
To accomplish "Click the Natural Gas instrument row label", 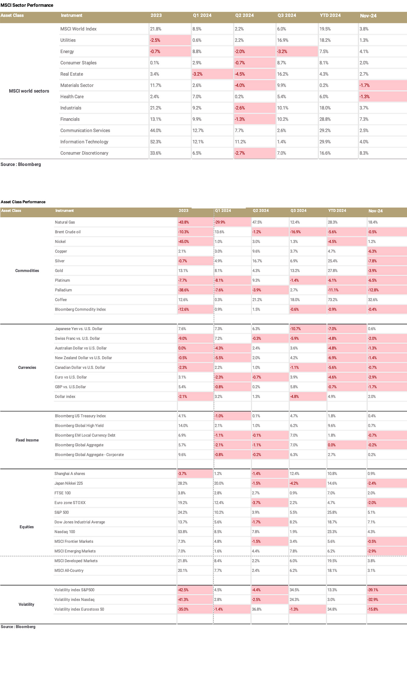I will pyautogui.click(x=65, y=222).
